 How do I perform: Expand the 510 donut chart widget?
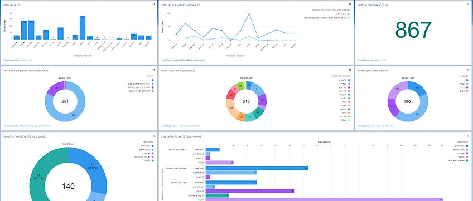coord(350,70)
